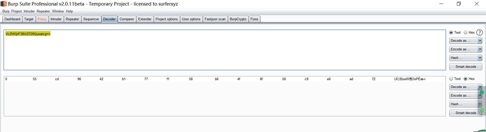
Task: Click hex cell '50' in output row
Action: point(284,79)
